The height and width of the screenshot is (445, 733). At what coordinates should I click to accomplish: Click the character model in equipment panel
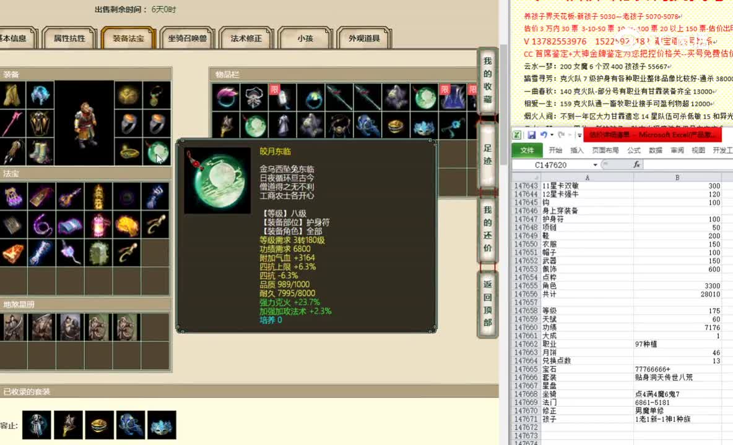[x=85, y=123]
